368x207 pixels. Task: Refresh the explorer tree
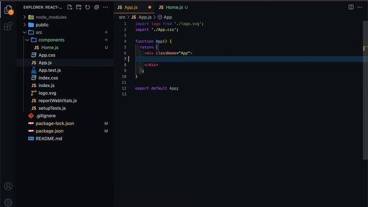click(x=87, y=7)
